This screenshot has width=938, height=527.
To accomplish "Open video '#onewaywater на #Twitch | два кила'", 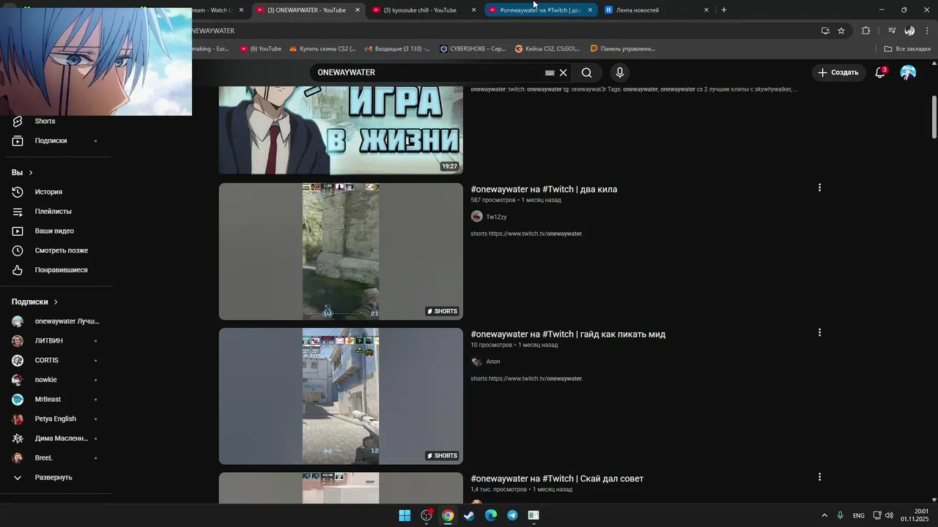I will click(544, 189).
